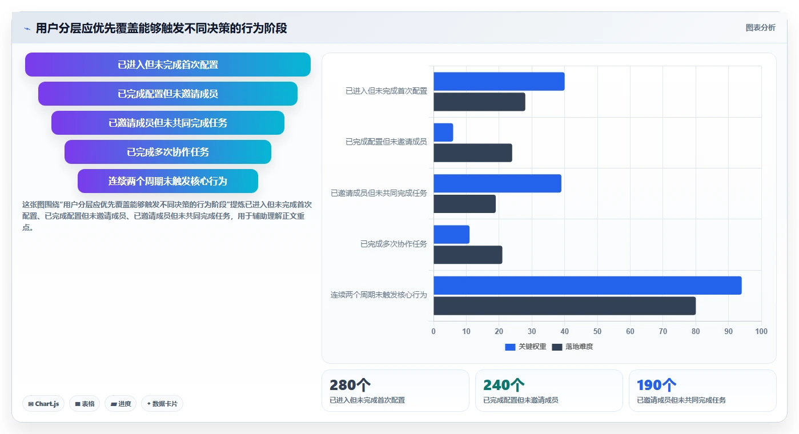Image resolution: width=799 pixels, height=434 pixels.
Task: Click x-axis tick value 100
Action: (761, 331)
